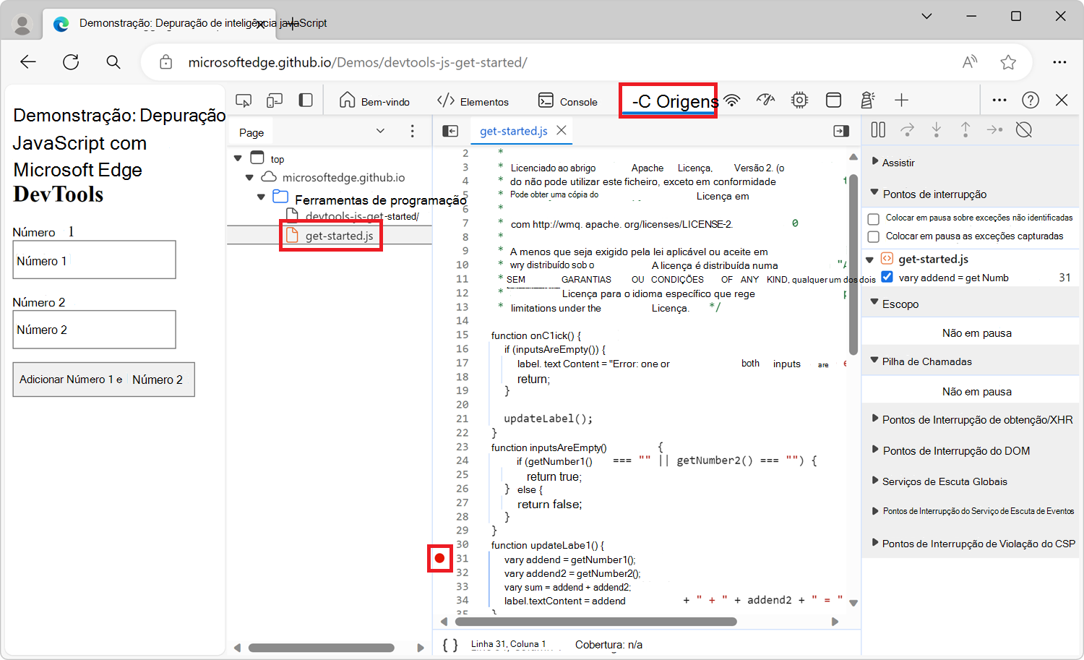Step over the next function call
Screen dimensions: 1084x660
coord(908,129)
